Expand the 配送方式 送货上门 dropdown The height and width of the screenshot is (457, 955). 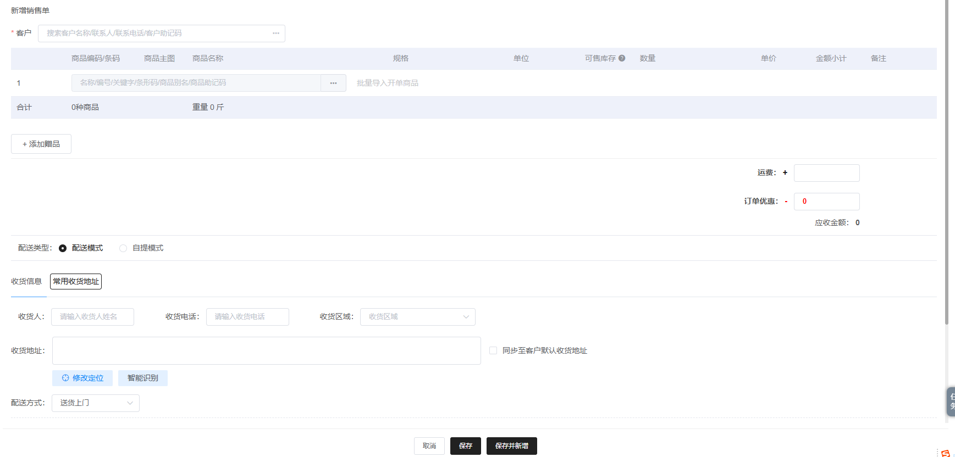click(95, 403)
